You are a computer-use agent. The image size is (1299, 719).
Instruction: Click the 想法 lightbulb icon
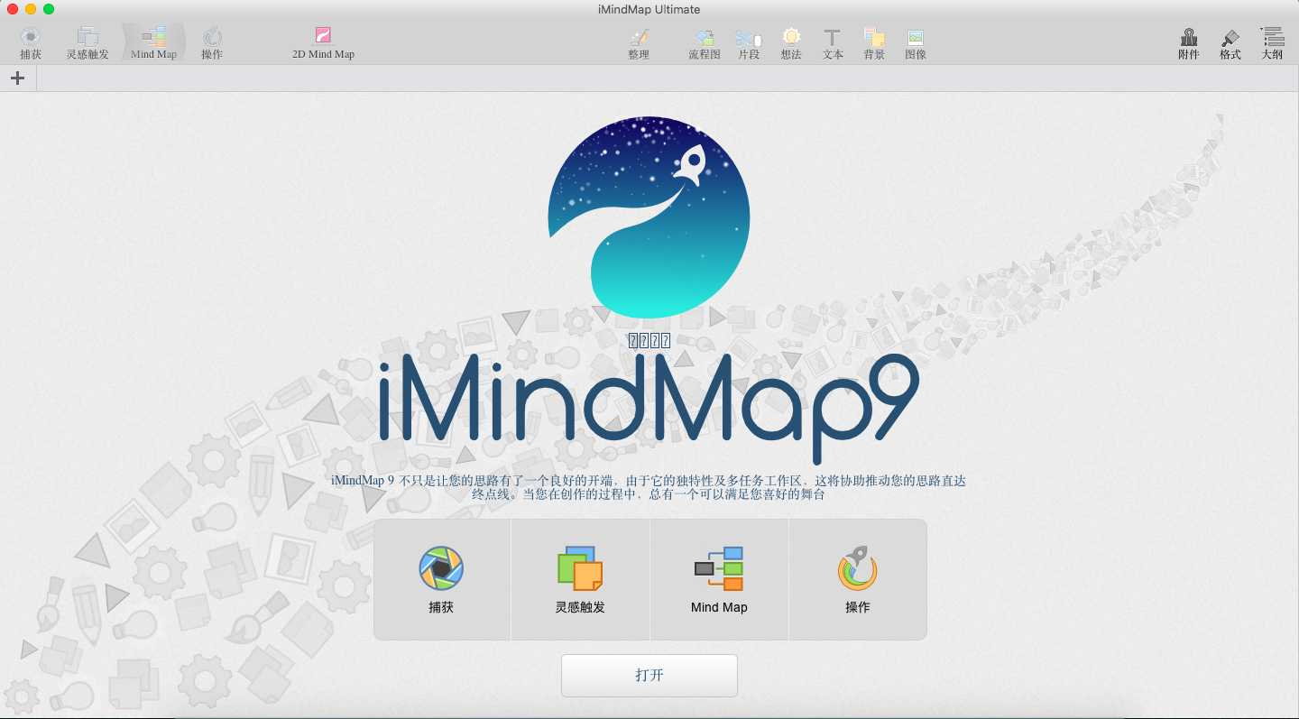point(791,43)
